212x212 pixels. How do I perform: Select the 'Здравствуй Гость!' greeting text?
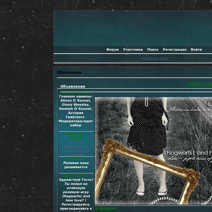point(76,180)
